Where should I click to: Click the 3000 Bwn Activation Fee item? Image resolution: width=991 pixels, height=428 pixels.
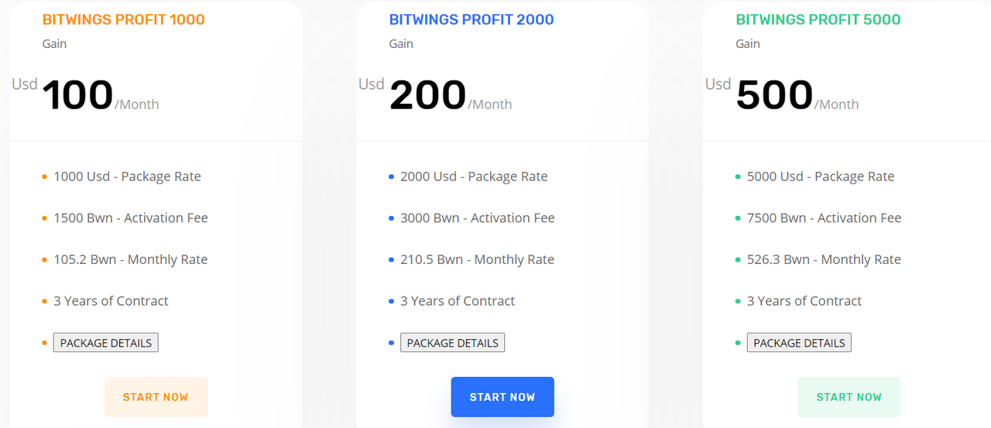point(478,218)
